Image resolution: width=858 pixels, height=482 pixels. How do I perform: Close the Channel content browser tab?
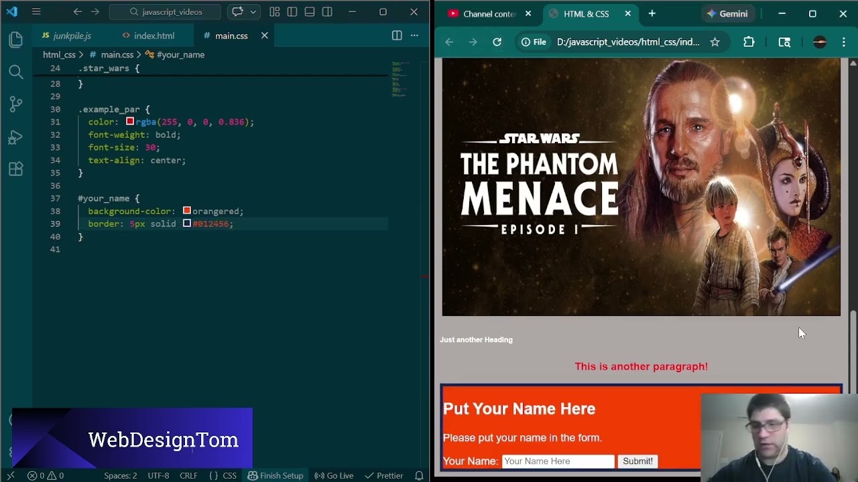click(528, 13)
